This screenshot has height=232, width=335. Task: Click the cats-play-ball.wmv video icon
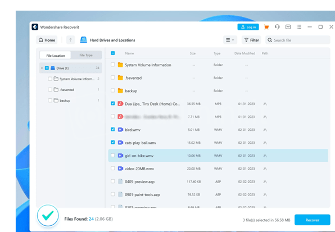pos(120,143)
